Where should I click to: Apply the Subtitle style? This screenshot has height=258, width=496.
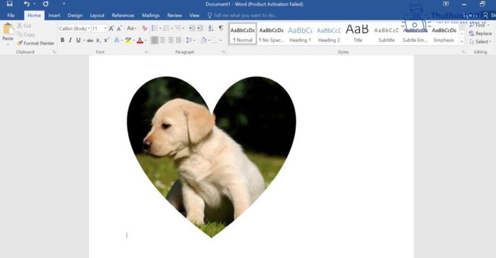386,34
